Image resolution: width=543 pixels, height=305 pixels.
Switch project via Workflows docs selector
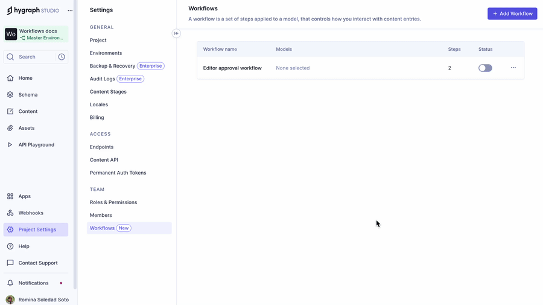pyautogui.click(x=36, y=34)
